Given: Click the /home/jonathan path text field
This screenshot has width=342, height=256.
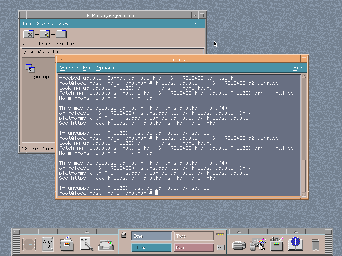Looking at the screenshot, I should [113, 51].
